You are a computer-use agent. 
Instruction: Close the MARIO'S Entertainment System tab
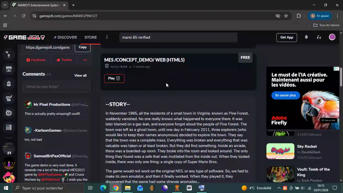tap(64, 5)
